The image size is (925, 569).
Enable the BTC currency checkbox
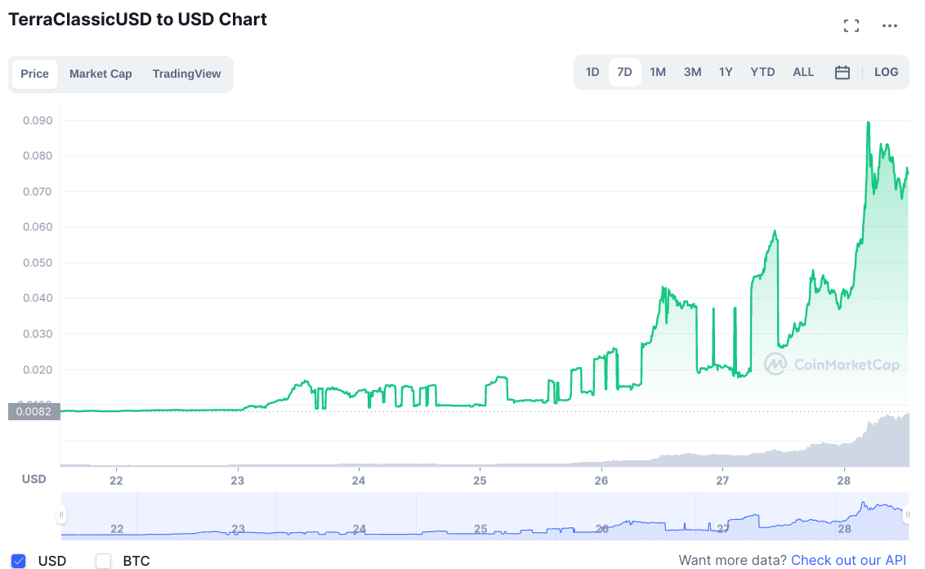pos(104,561)
